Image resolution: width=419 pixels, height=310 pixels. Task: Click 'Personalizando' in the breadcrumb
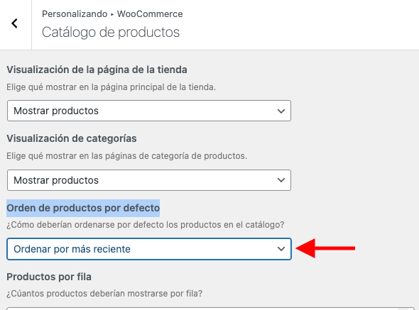(75, 14)
